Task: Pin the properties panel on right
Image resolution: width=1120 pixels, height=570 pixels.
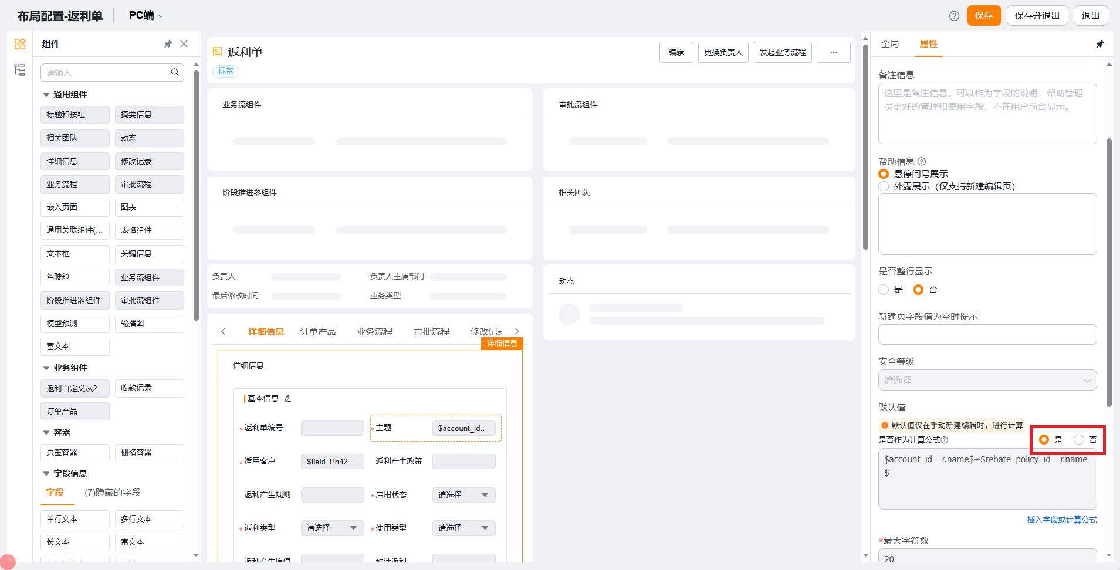Action: click(x=1099, y=44)
